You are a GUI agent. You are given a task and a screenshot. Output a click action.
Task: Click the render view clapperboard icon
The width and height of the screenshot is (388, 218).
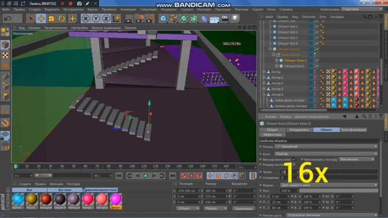click(129, 19)
